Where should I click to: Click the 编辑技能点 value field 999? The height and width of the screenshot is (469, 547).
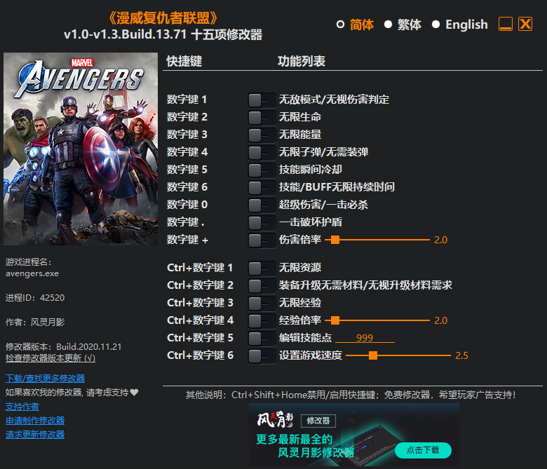point(365,337)
